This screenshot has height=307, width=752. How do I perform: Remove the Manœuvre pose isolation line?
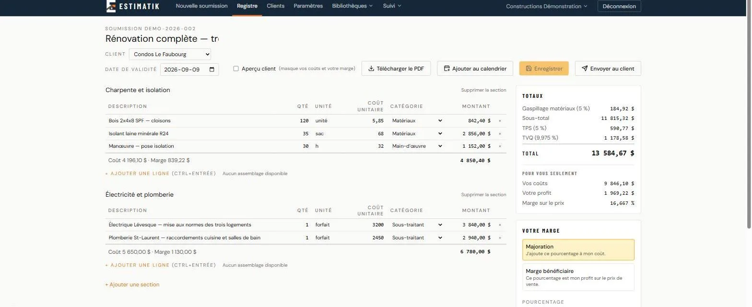[x=500, y=146]
